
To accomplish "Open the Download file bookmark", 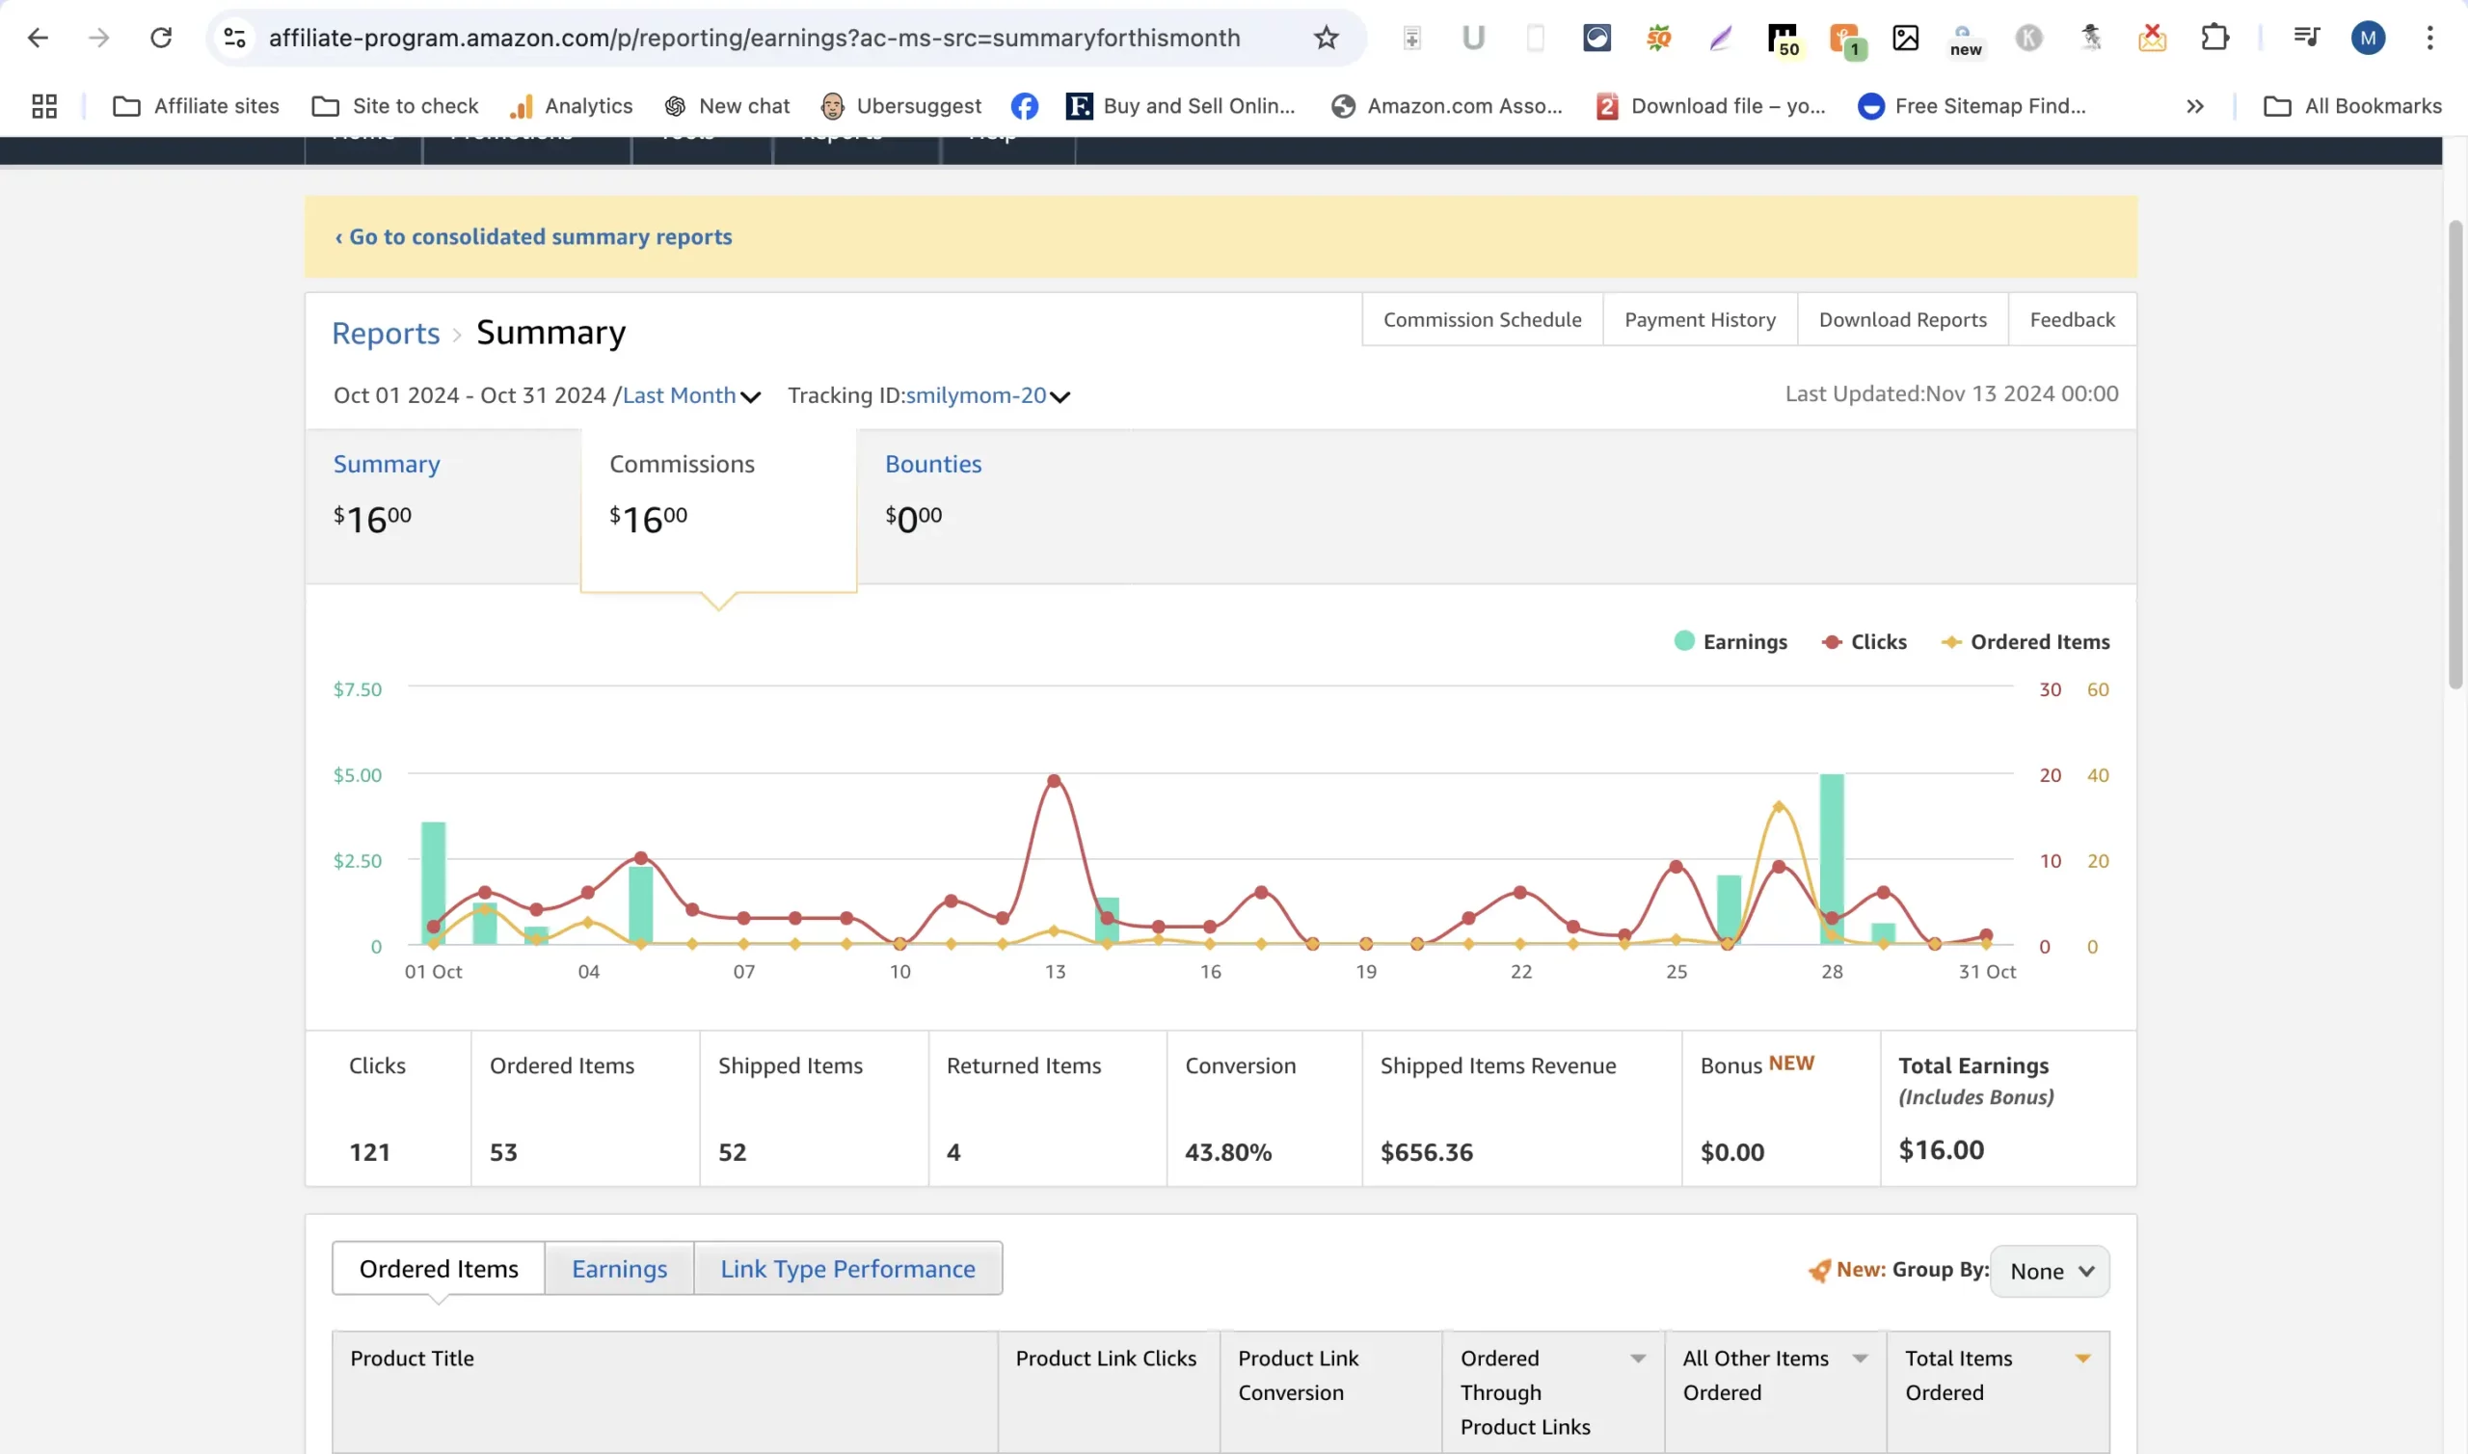I will (x=1711, y=106).
